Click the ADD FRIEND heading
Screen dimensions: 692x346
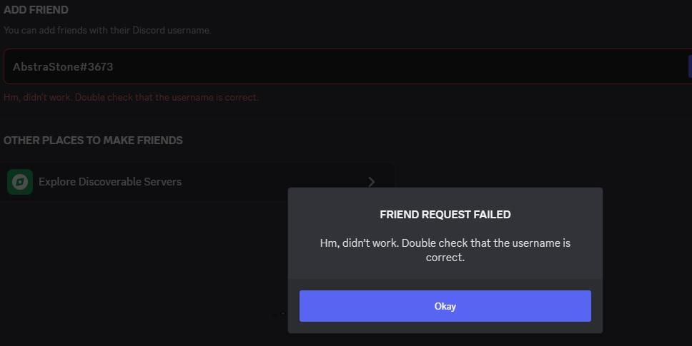coord(36,10)
